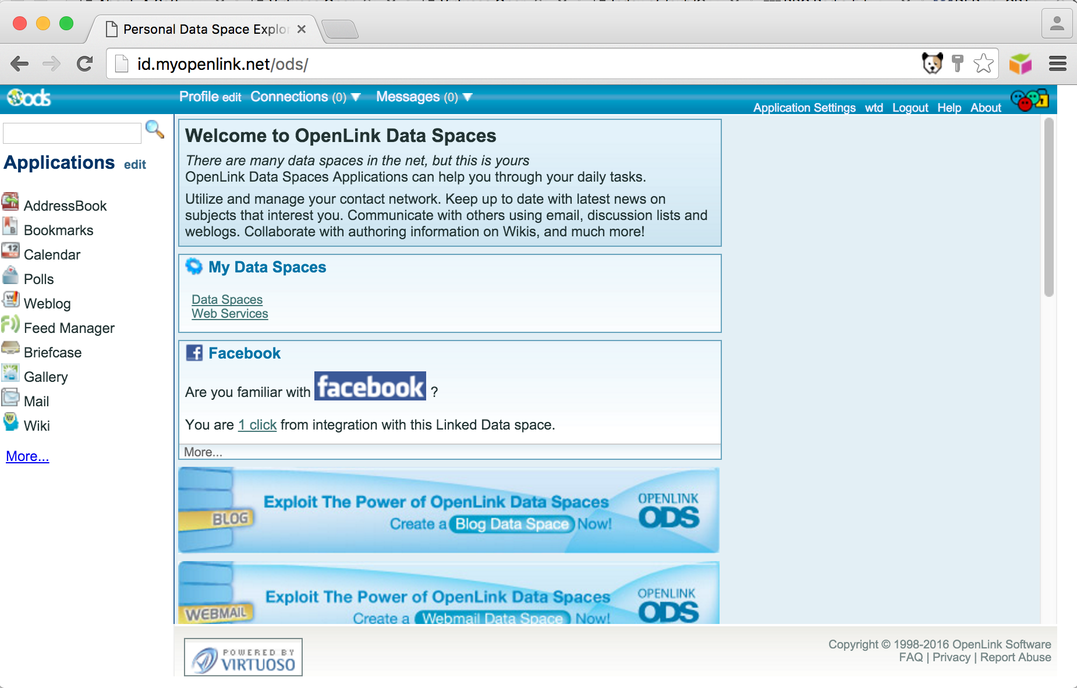
Task: Click the More... link under Applications
Action: point(27,456)
